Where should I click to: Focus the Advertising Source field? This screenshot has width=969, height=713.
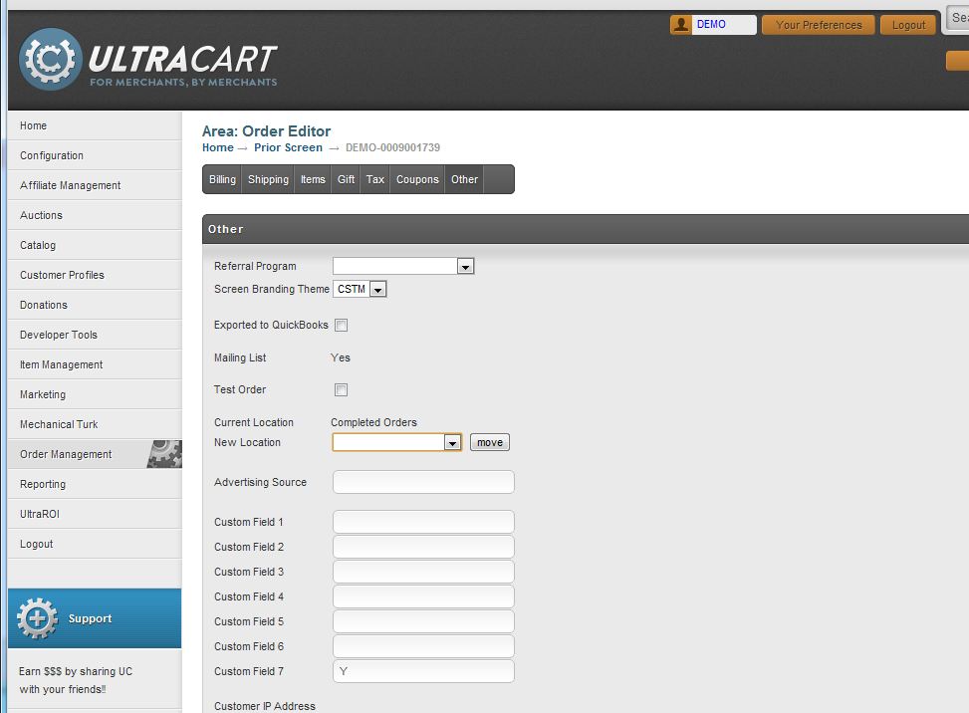(x=423, y=483)
